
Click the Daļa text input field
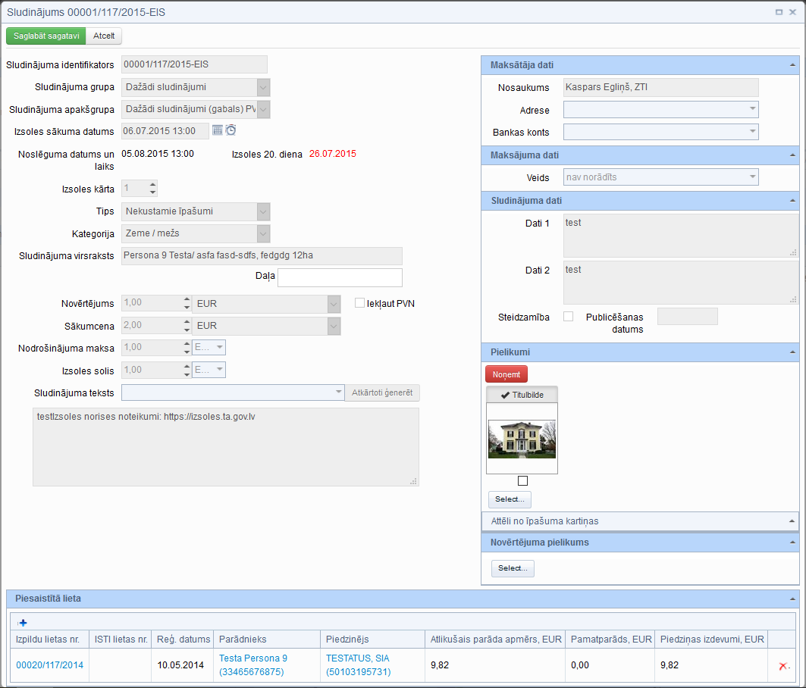340,277
